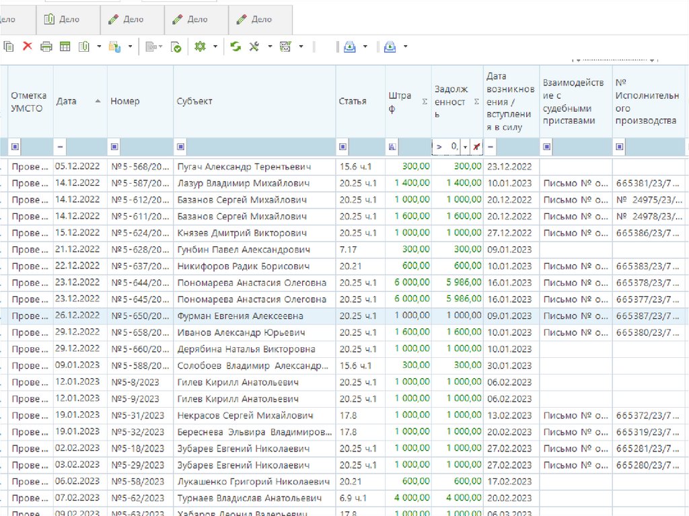This screenshot has width=689, height=516.
Task: Click the red X delete icon
Action: point(28,46)
